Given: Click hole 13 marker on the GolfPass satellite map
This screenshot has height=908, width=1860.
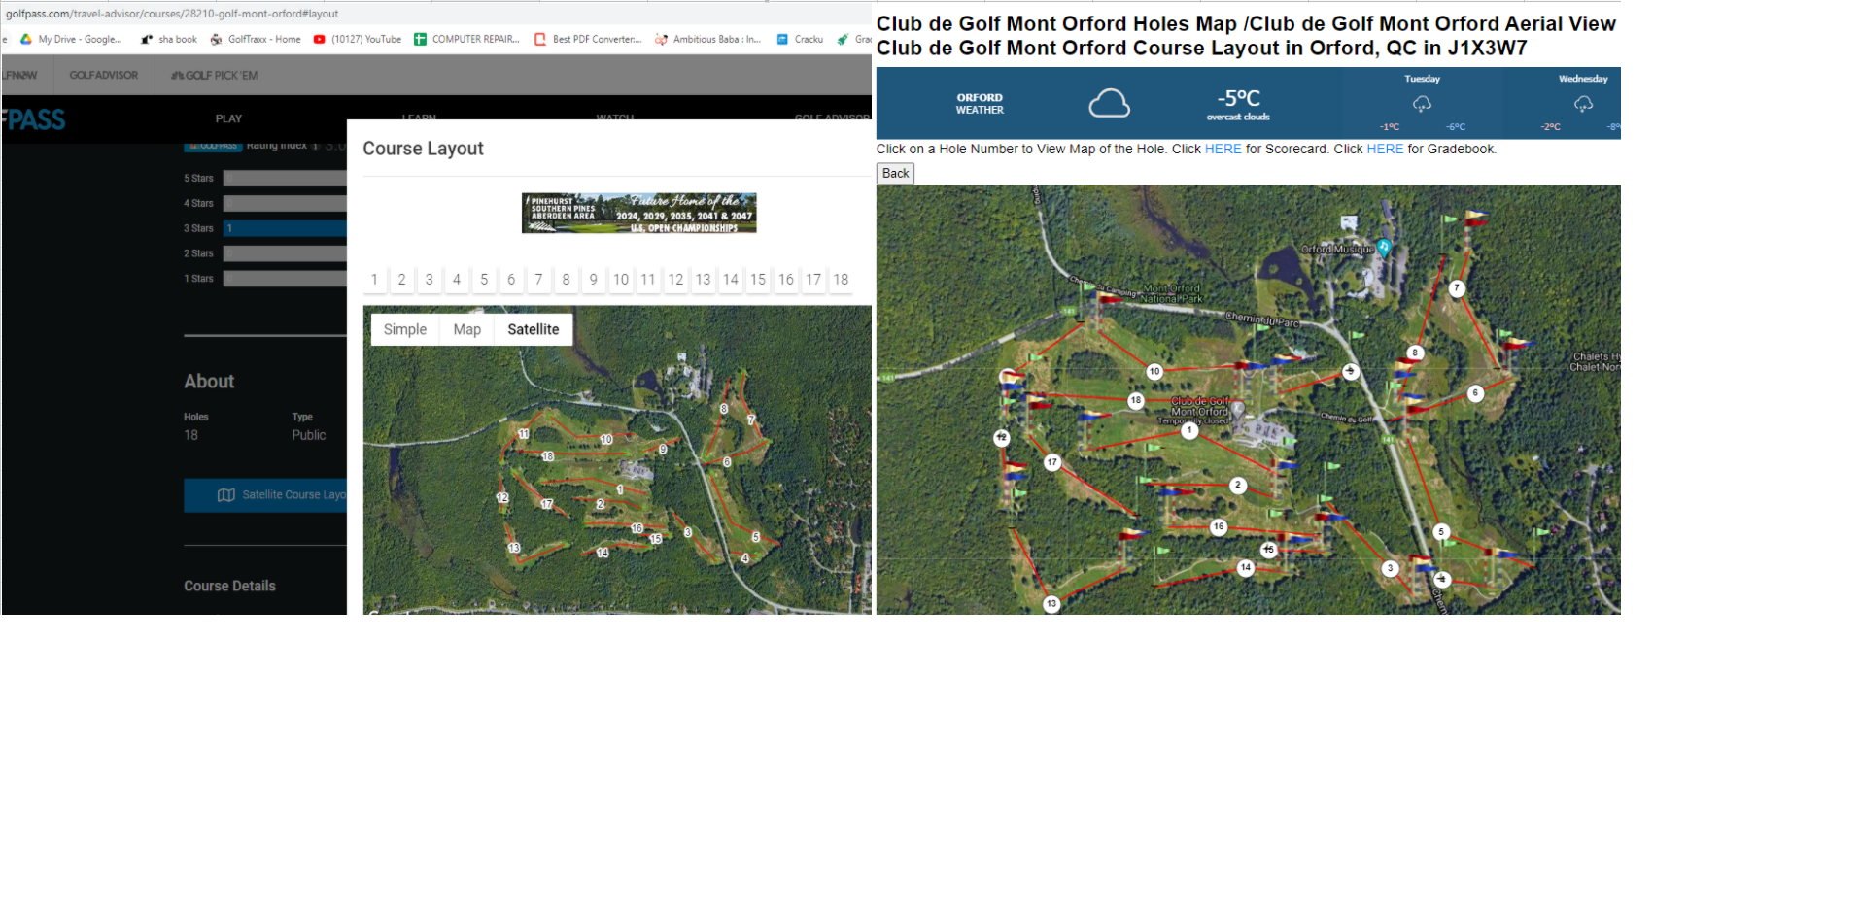Looking at the screenshot, I should click(514, 548).
